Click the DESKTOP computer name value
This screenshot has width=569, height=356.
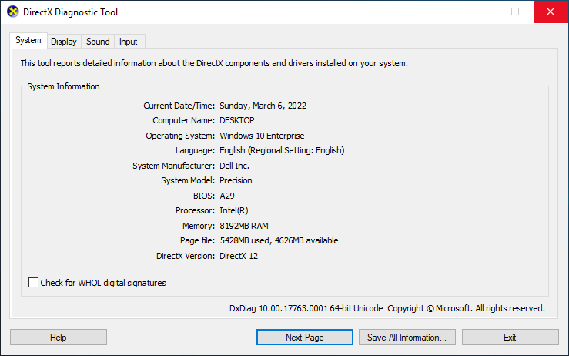(237, 120)
